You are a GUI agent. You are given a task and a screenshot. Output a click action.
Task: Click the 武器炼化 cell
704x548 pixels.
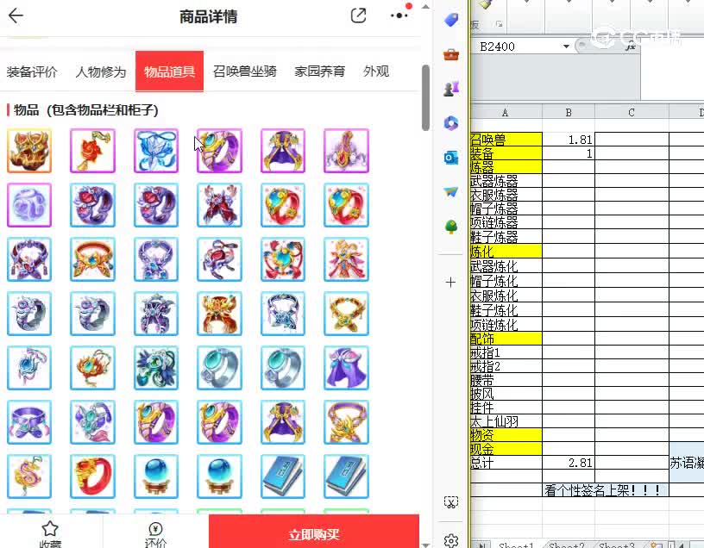(x=506, y=266)
